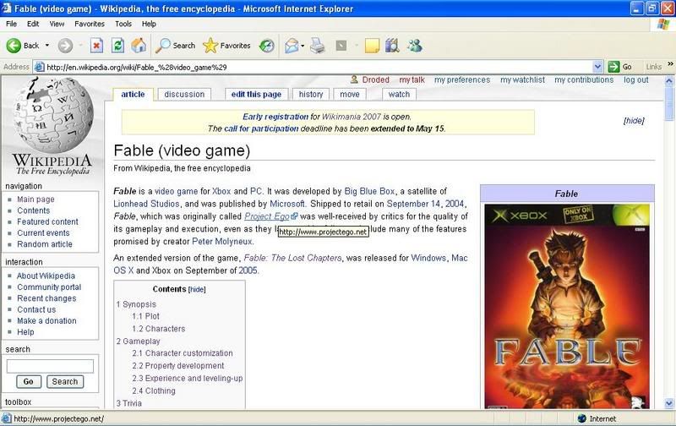Viewport: 676px width, 426px height.
Task: Open the Make a donation link
Action: (46, 321)
